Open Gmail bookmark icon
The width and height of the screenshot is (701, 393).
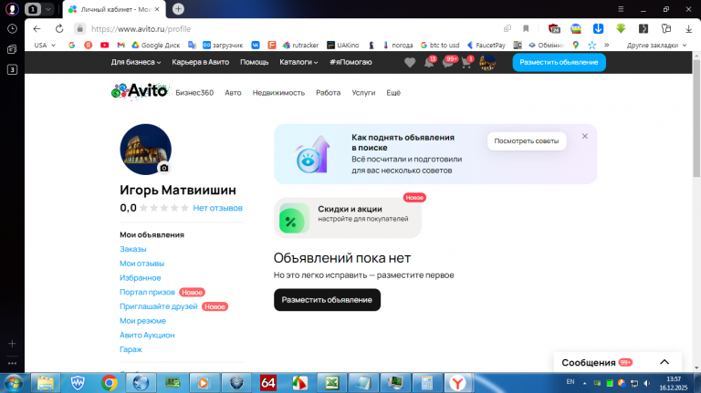point(120,45)
